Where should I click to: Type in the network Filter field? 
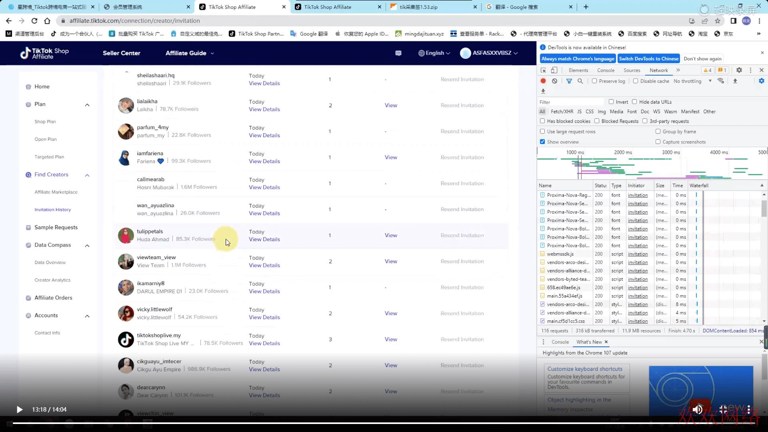571,102
